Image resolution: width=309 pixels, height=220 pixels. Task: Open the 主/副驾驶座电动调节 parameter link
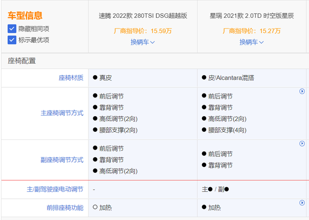pyautogui.click(x=55, y=189)
